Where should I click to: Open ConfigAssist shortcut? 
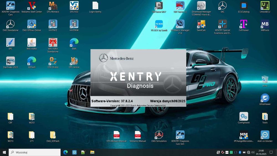coord(243,116)
